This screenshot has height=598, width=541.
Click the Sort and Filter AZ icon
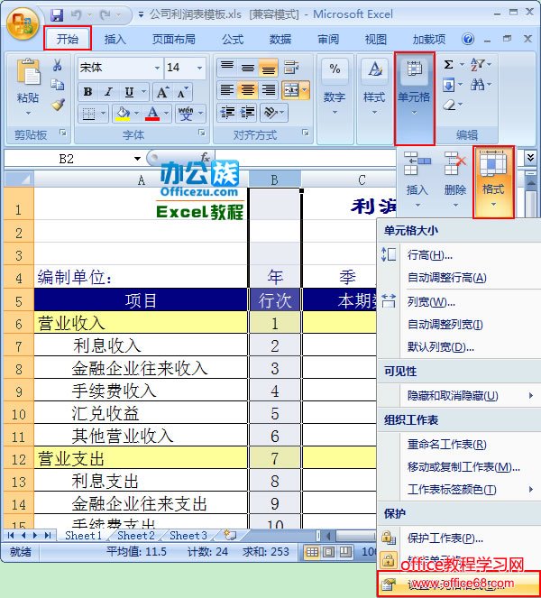477,65
